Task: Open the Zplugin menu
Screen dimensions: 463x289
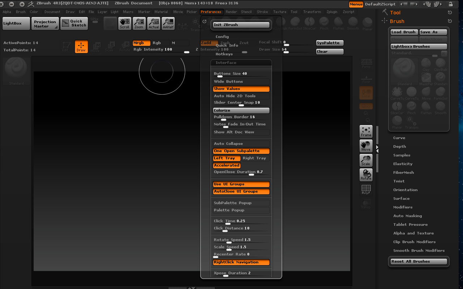Action: click(x=332, y=12)
